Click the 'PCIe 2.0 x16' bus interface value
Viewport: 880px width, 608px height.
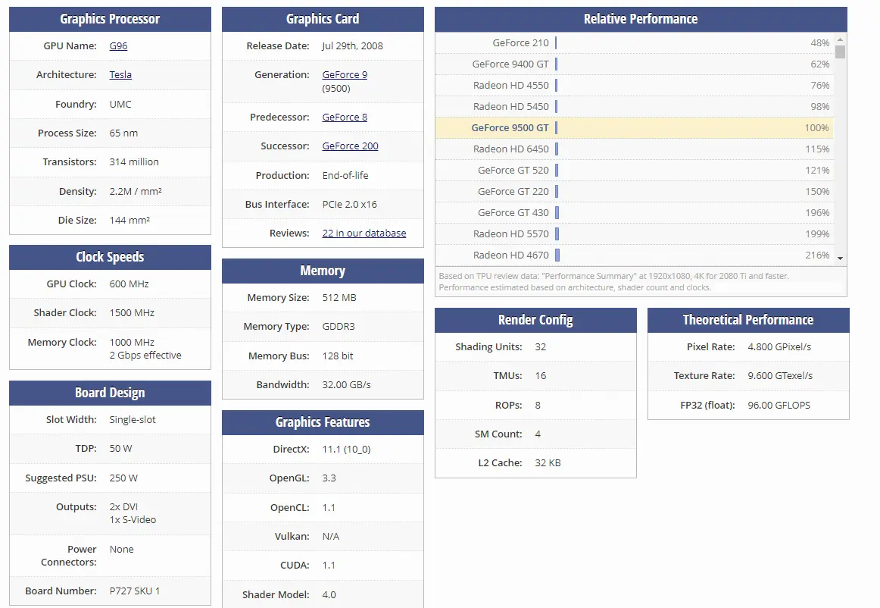point(350,205)
